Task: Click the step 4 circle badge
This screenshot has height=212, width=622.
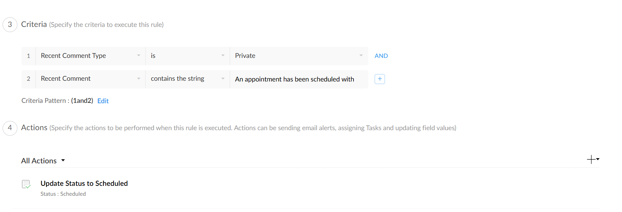Action: 10,128
